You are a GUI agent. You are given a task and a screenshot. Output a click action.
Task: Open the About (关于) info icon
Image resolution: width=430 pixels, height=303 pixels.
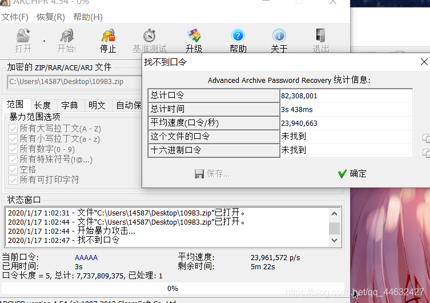(x=279, y=35)
